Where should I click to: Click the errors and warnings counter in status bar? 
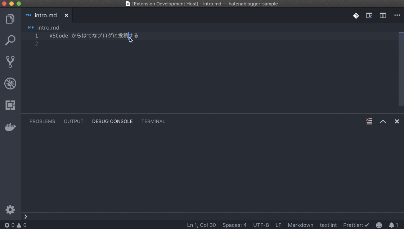click(x=15, y=225)
